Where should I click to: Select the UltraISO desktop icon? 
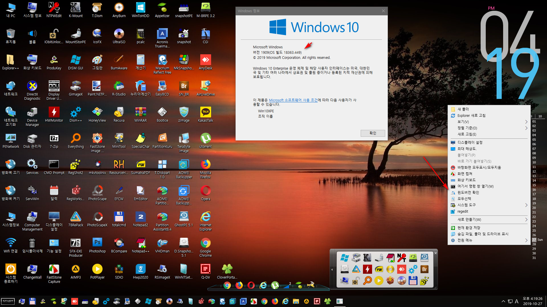[x=119, y=36]
